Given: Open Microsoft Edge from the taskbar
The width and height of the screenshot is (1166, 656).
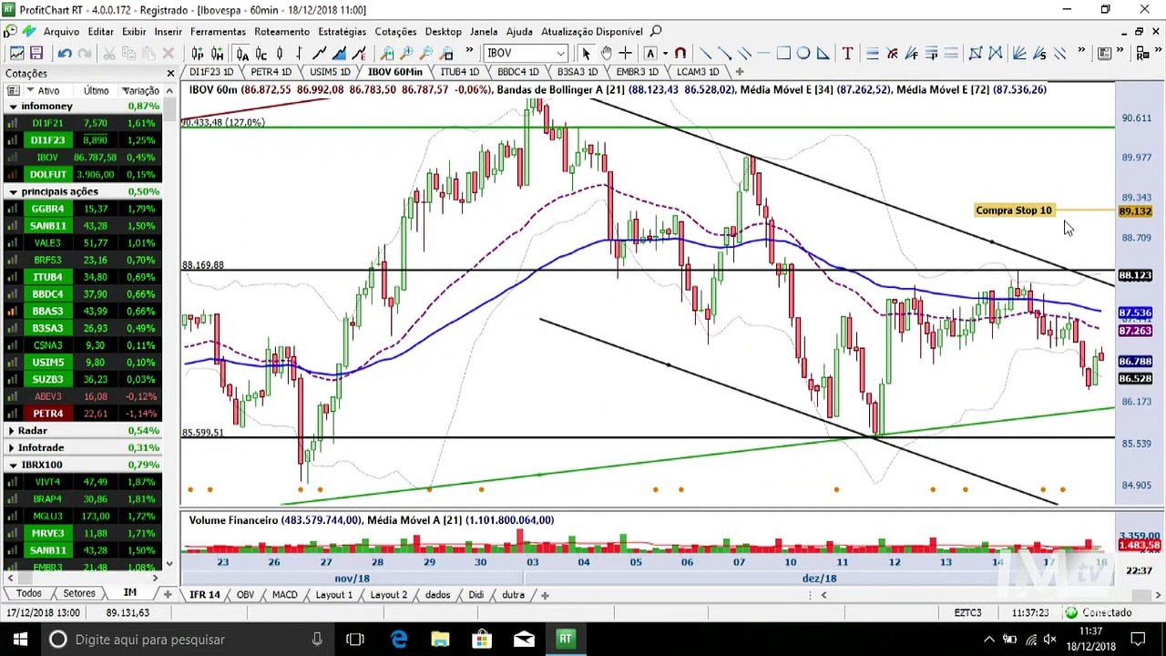Looking at the screenshot, I should click(399, 640).
